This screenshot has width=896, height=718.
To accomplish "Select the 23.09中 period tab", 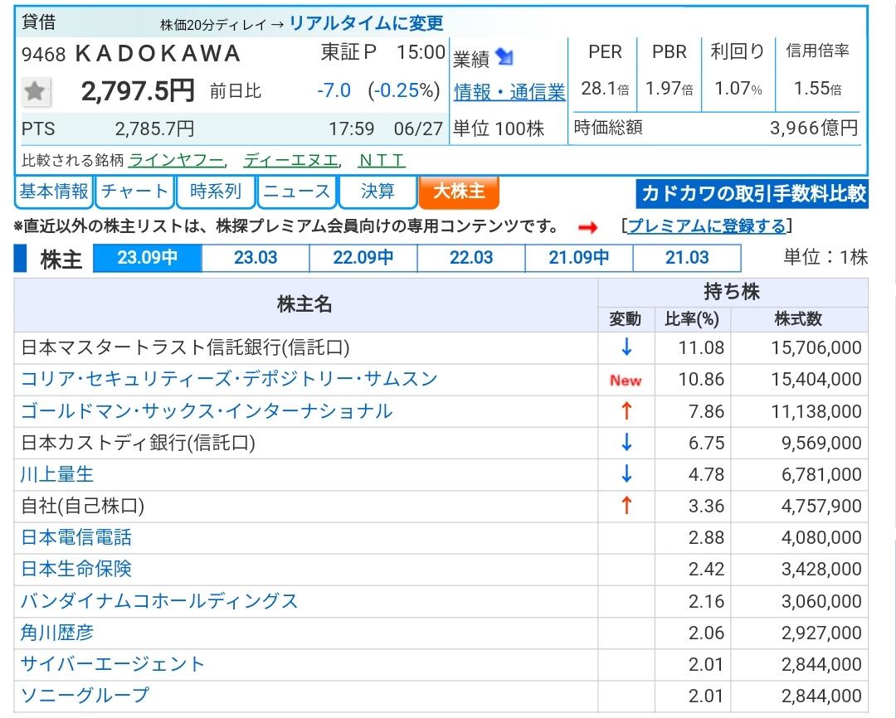I will pos(148,258).
